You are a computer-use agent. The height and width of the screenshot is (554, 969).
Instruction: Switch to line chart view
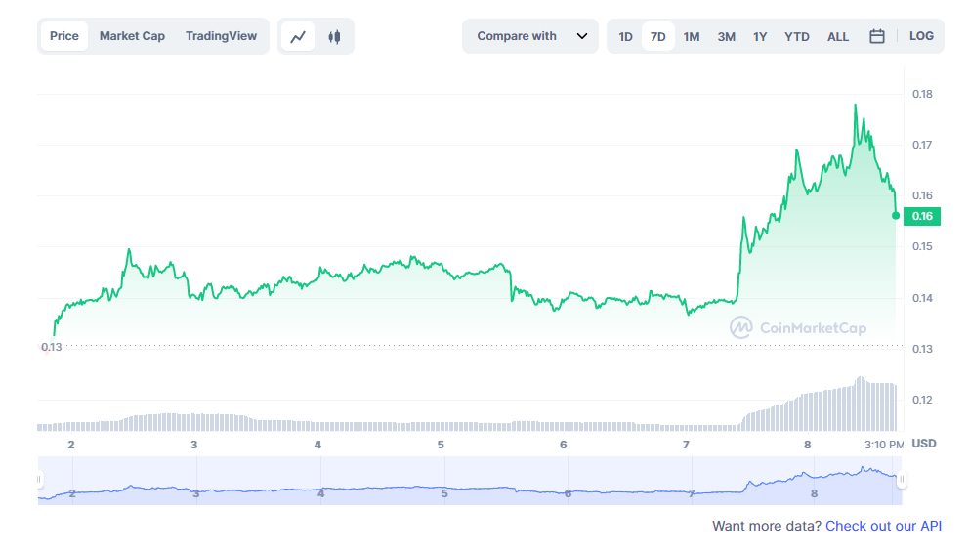point(298,36)
